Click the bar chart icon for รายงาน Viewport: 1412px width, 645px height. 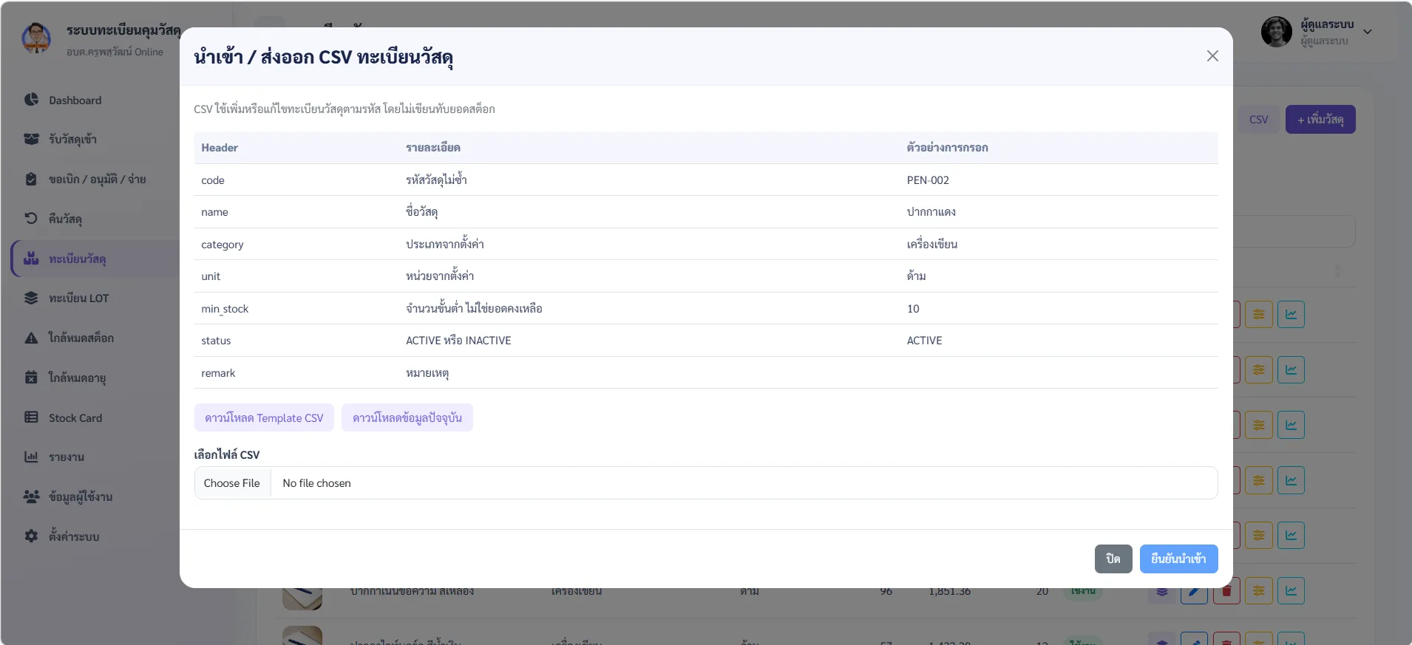31,457
